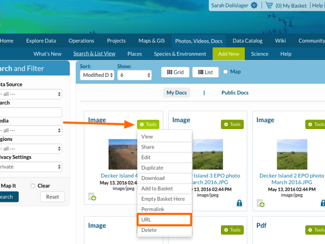
Task: Open the Sort dropdown Modified D
Action: point(97,75)
